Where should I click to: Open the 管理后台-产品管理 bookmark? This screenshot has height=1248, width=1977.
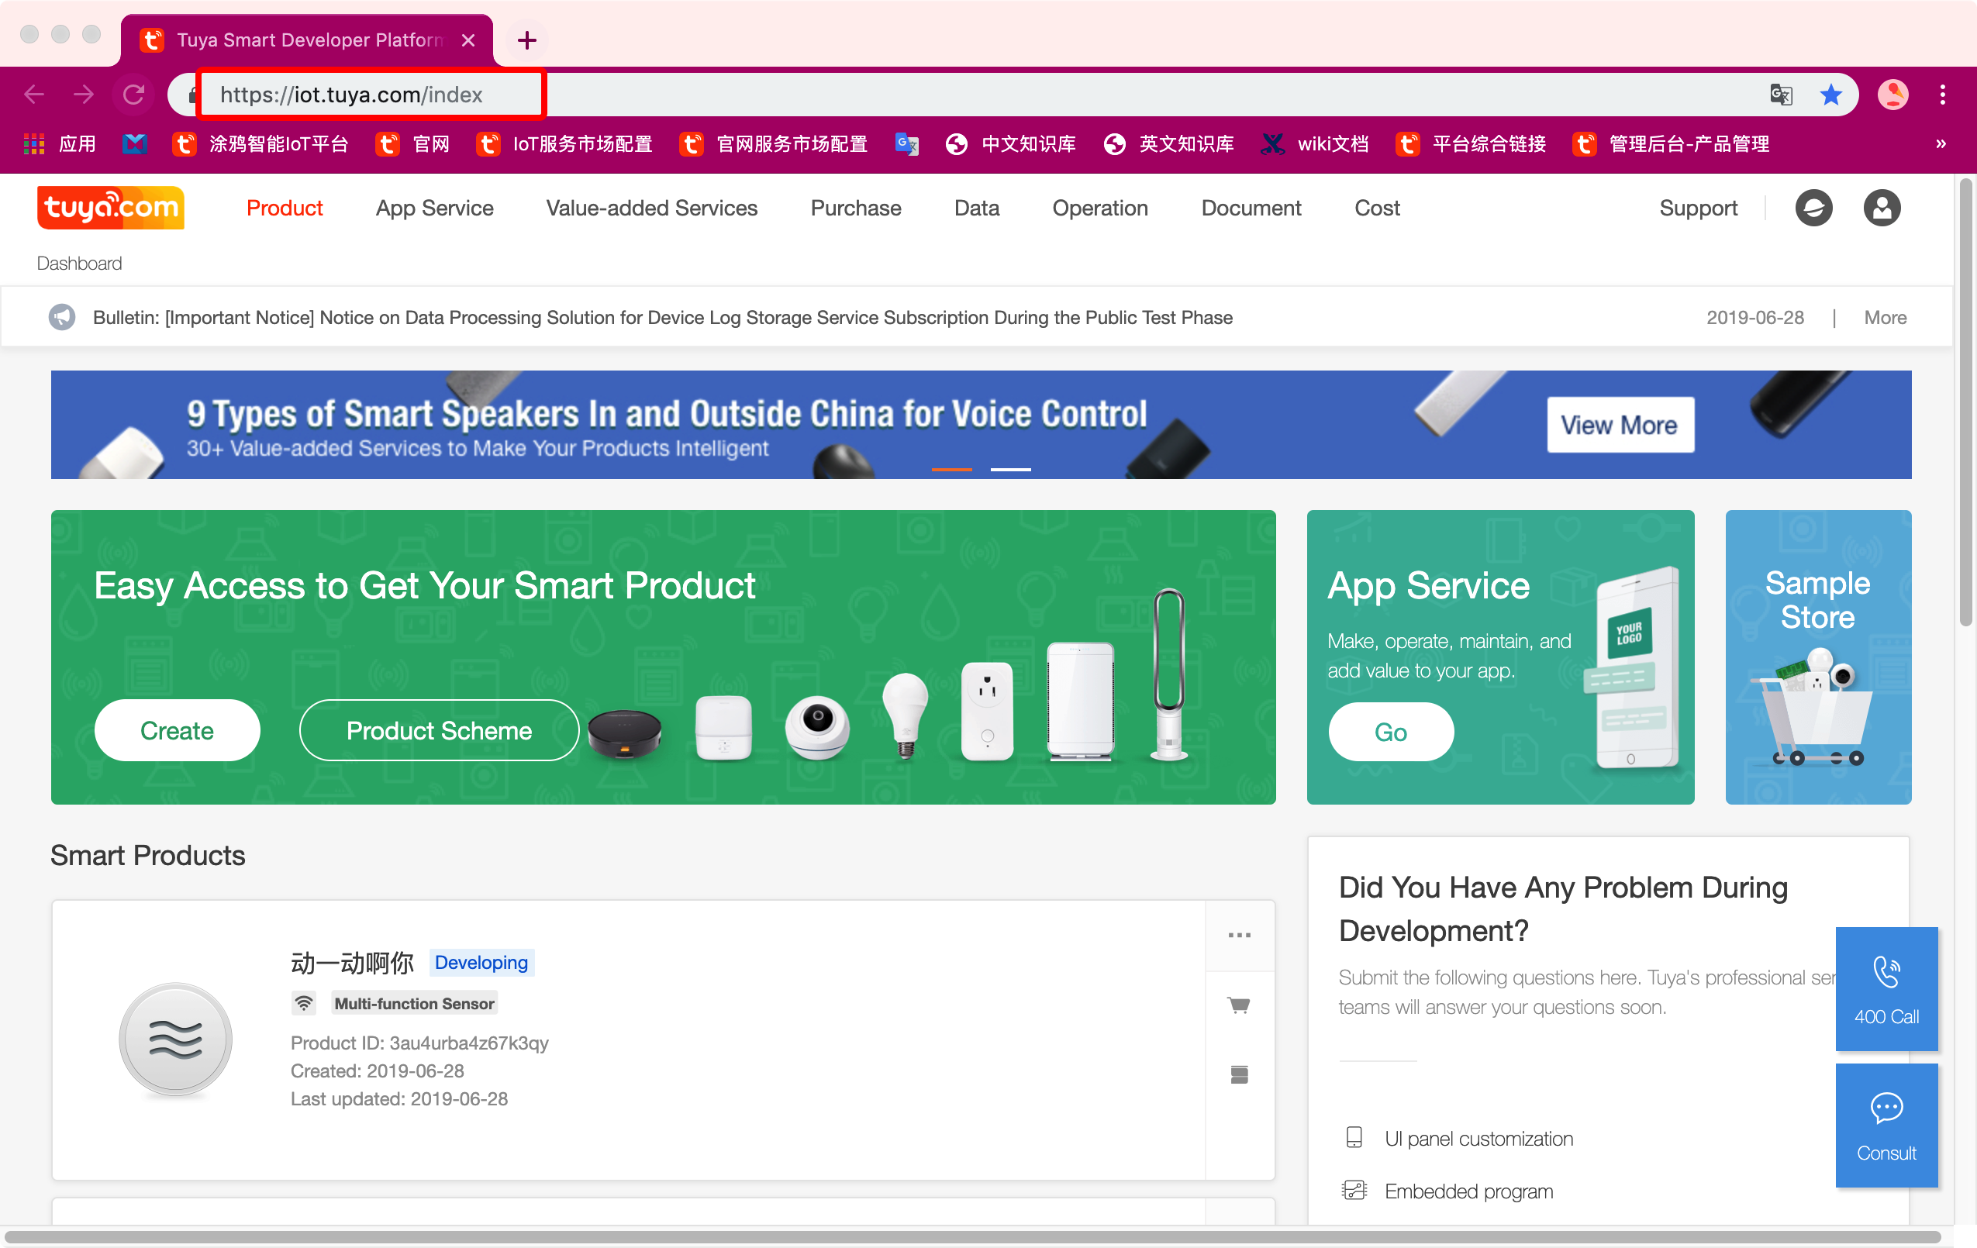tap(1672, 143)
